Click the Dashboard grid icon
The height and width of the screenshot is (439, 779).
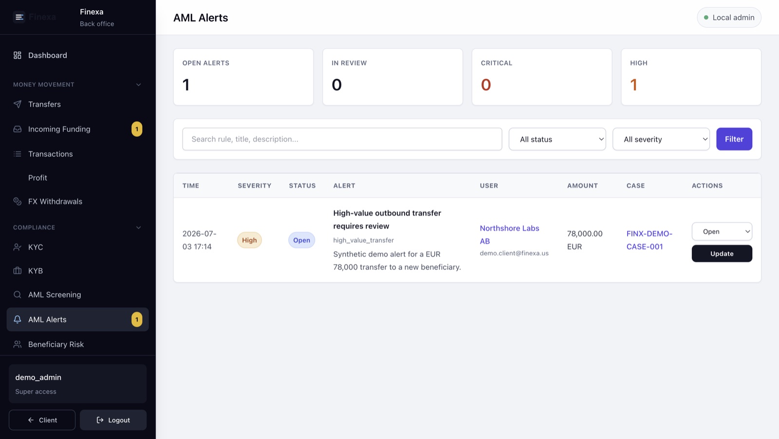(18, 55)
